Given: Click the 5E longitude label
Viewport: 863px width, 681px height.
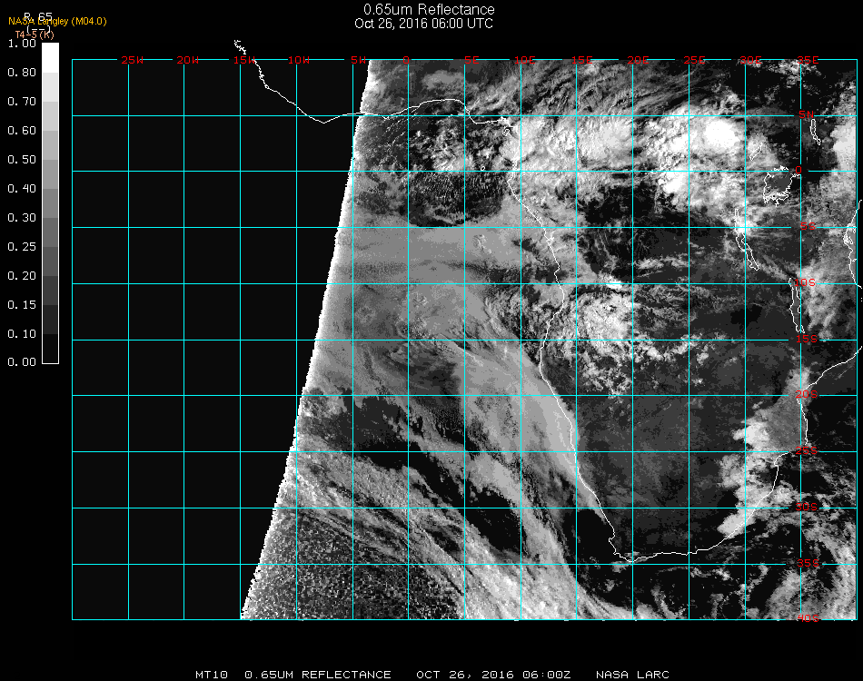Looking at the screenshot, I should pos(471,61).
